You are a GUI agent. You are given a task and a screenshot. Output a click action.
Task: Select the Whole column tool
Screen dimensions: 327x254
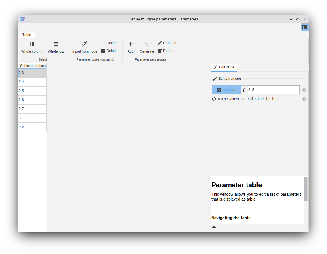coord(32,47)
